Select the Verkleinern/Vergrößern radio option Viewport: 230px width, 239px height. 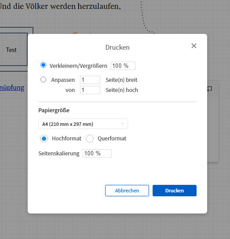click(x=43, y=65)
